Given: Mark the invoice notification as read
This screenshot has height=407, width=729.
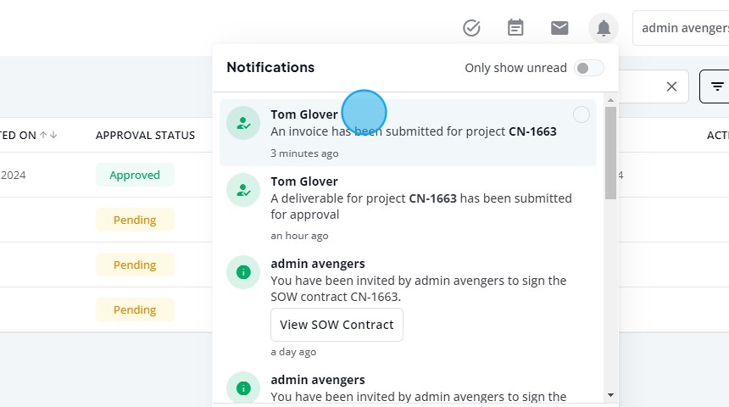Looking at the screenshot, I should pos(582,114).
